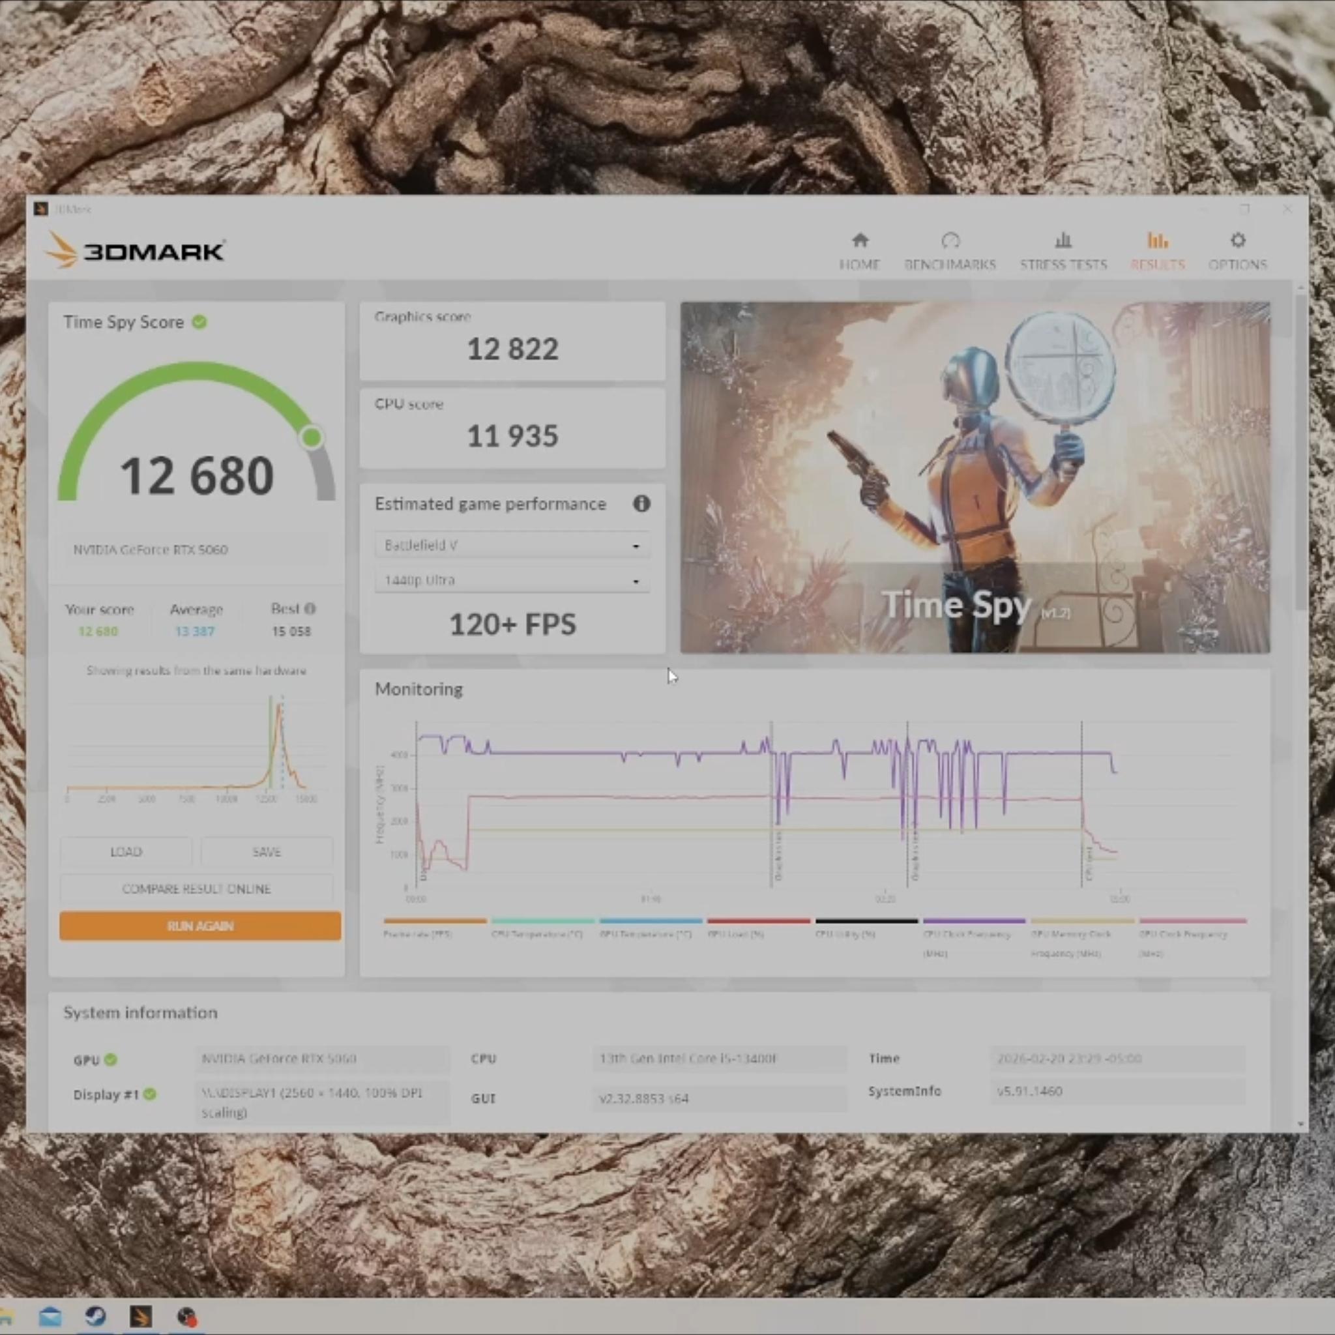Click the green Your score value 12 680
Viewport: 1335px width, 1335px height.
pyautogui.click(x=98, y=632)
